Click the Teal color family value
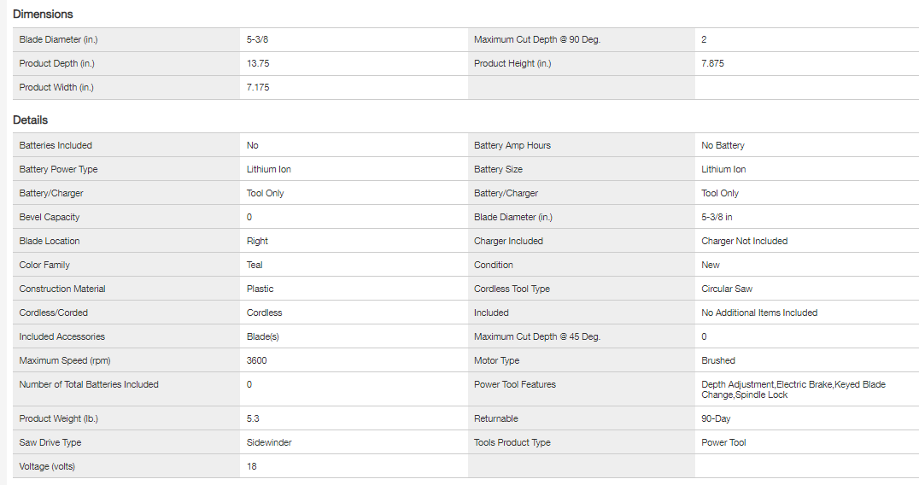Viewport: 919px width, 485px height. click(255, 265)
